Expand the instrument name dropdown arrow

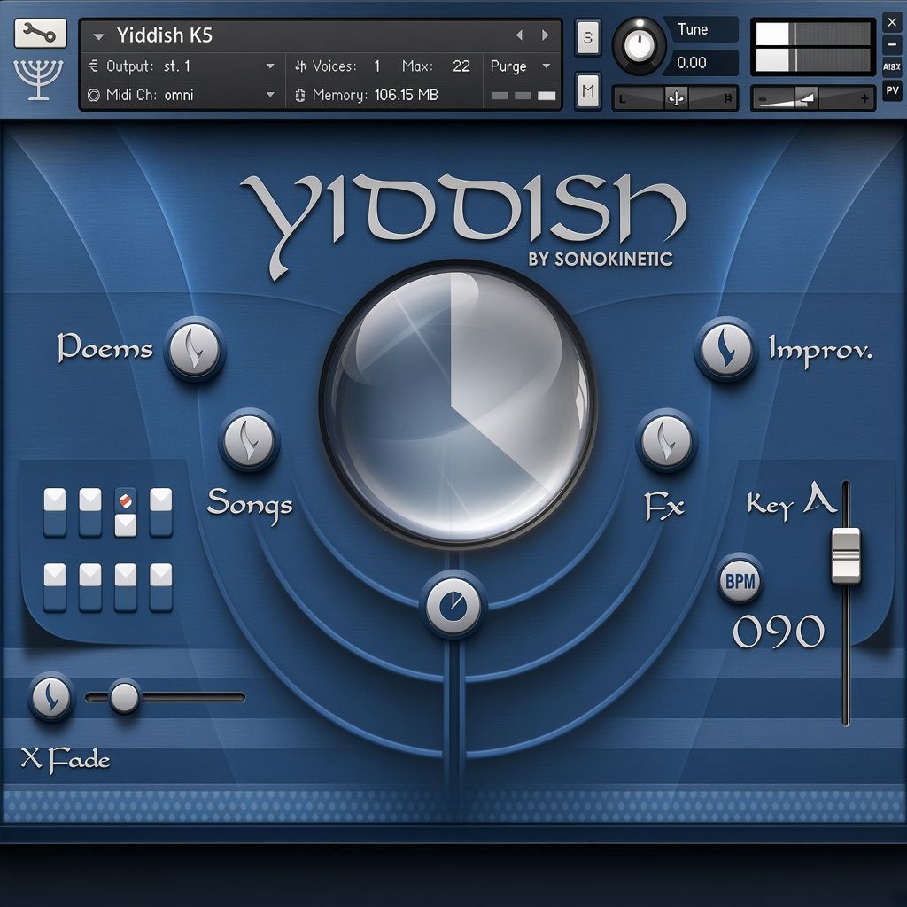click(x=99, y=36)
